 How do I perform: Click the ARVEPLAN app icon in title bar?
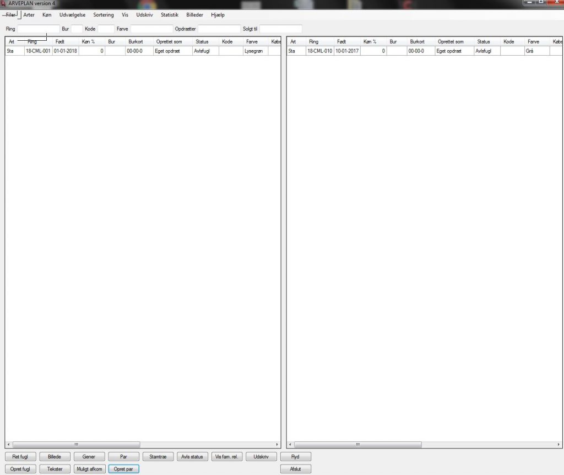point(3,3)
